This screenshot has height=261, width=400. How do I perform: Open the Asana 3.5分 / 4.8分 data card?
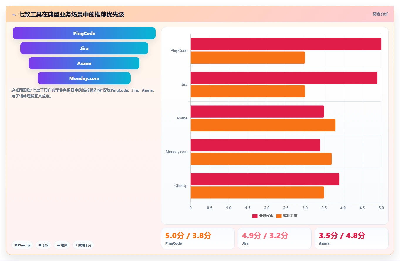pos(351,238)
